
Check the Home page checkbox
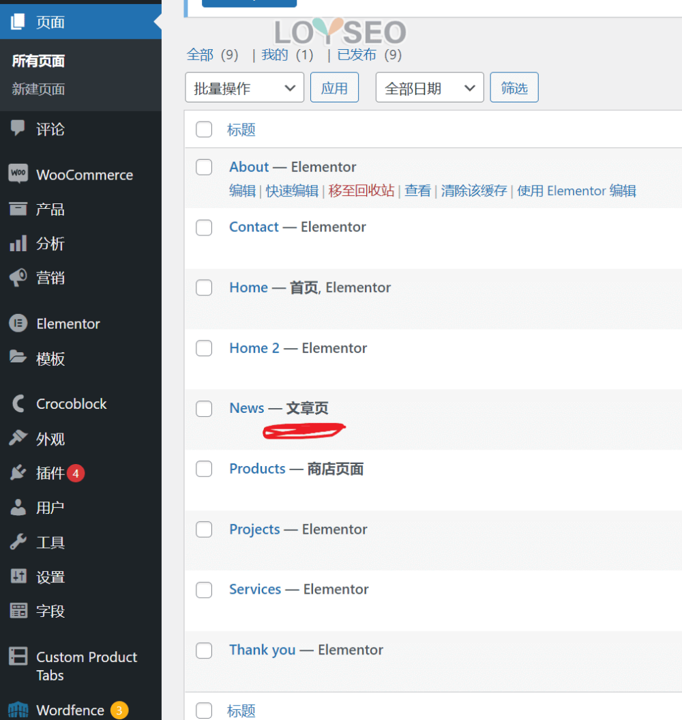204,288
